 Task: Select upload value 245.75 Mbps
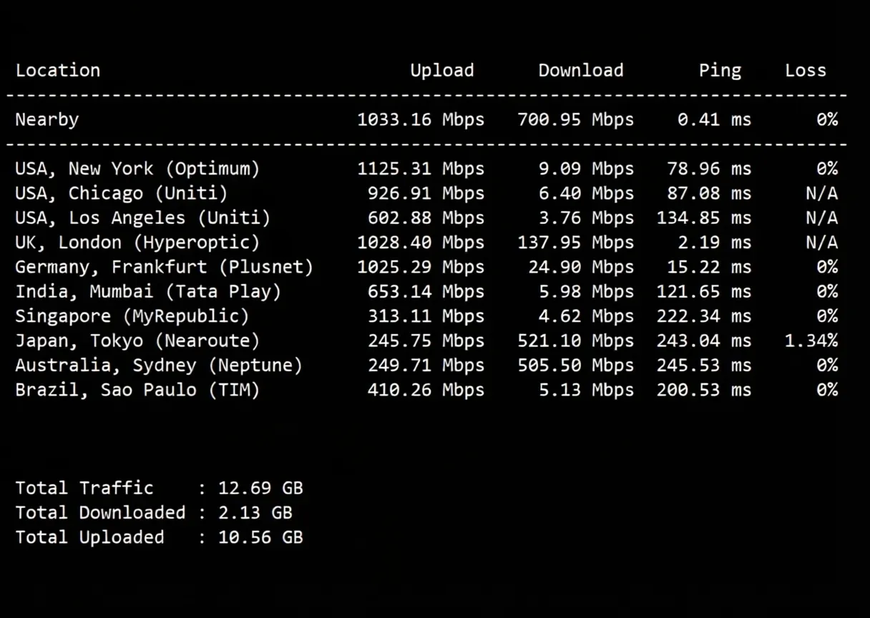click(426, 340)
